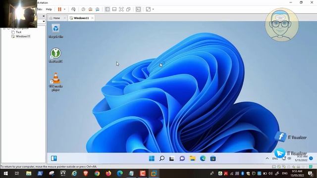The height and width of the screenshot is (178, 317).
Task: Expand hidden tray icons in the guest
Action: coord(267,158)
